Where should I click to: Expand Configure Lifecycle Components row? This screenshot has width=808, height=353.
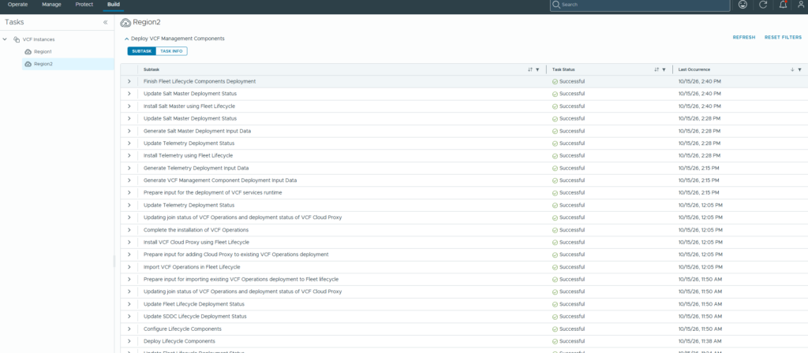(129, 329)
